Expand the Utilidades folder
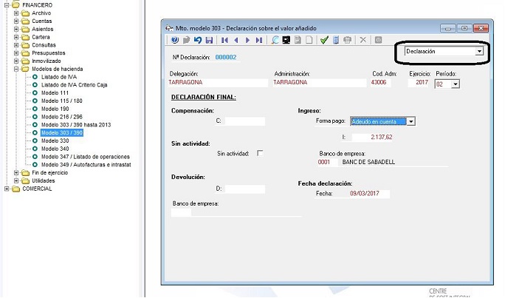This screenshot has height=298, width=505. coord(16,180)
